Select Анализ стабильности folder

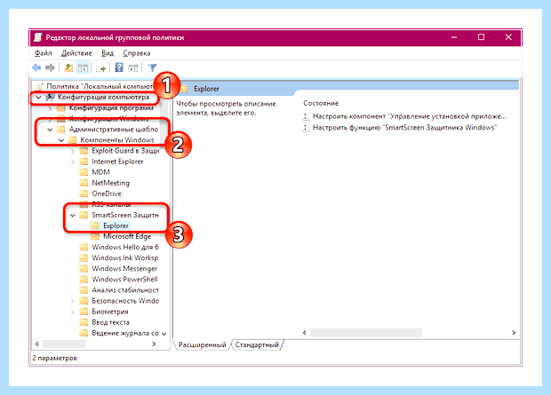pos(125,290)
